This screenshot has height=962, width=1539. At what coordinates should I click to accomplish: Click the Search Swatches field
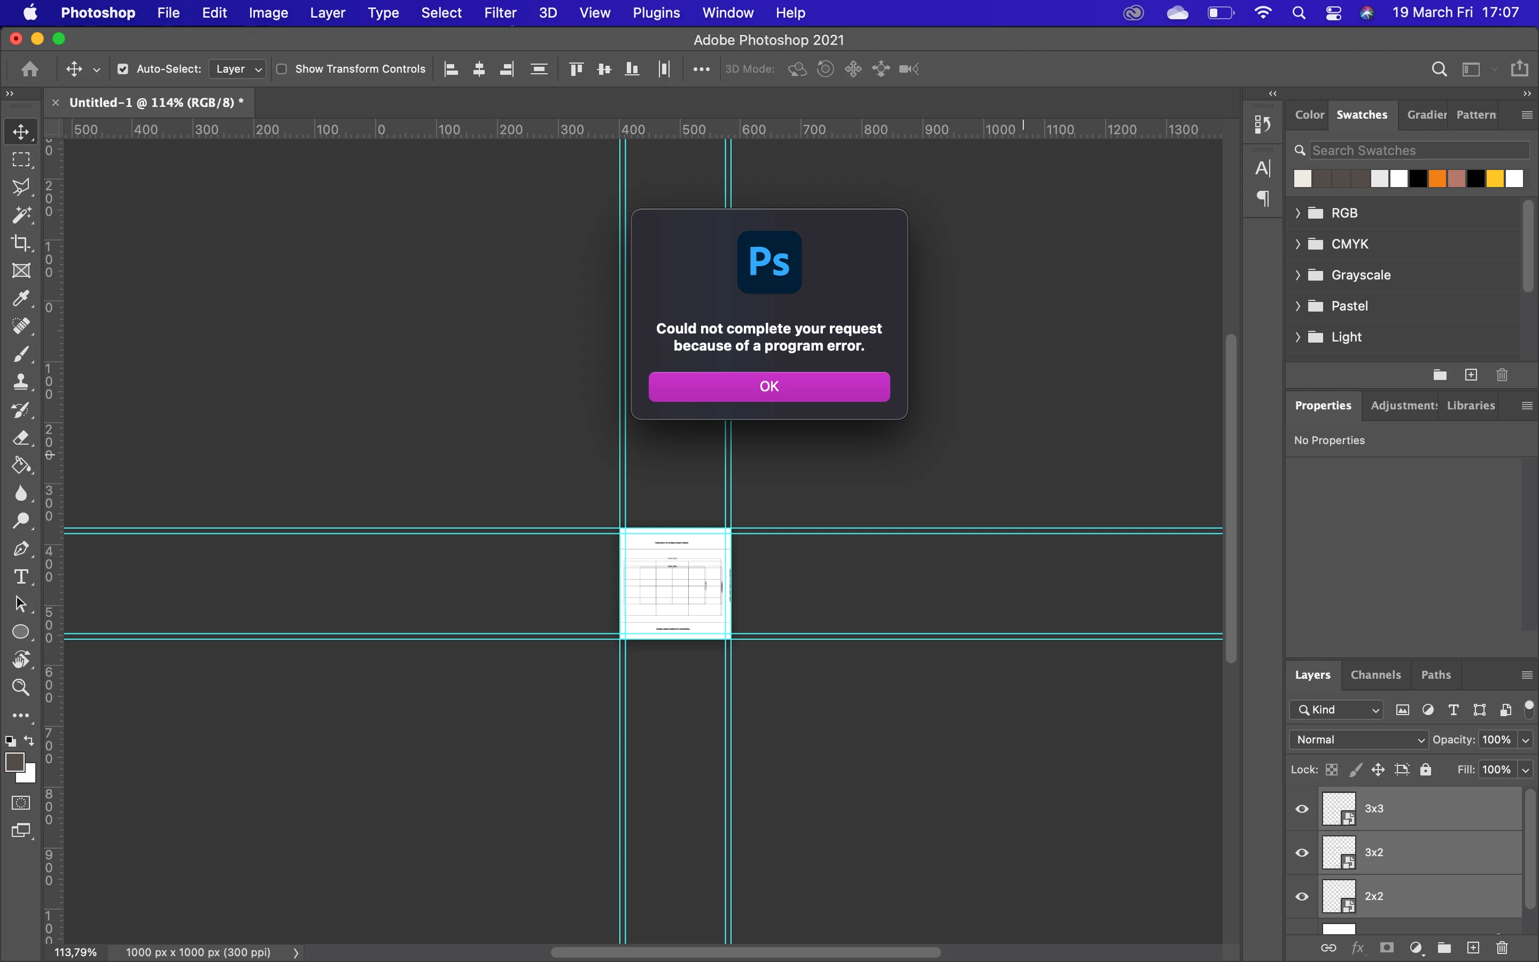point(1418,150)
